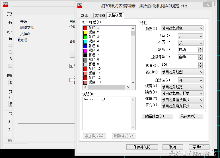Close the 打印样式表编辑器 window
220x158 pixels.
coord(208,5)
